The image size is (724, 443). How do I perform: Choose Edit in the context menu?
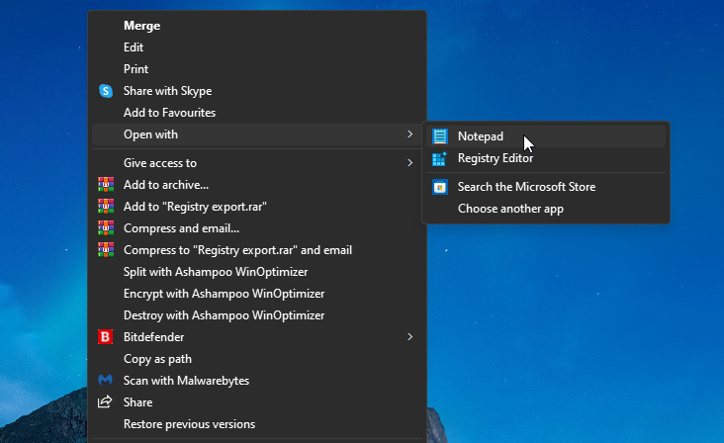134,47
